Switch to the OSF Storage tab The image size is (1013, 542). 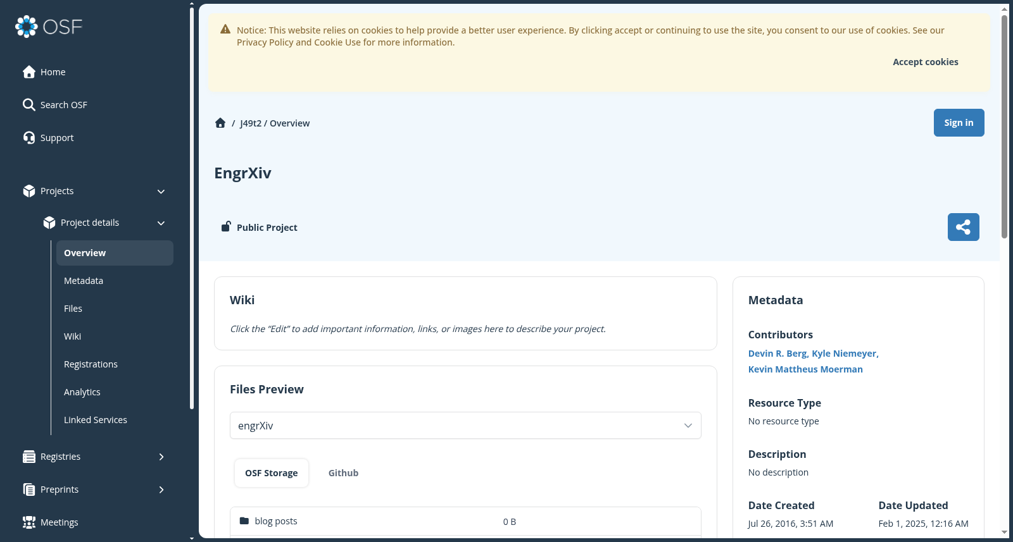(x=272, y=473)
